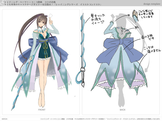162x121 pixels.
Task: Click the small hand-cover detail sketch
Action: coord(135,16)
